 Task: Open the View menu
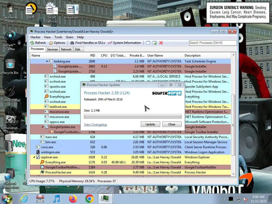tap(47, 37)
